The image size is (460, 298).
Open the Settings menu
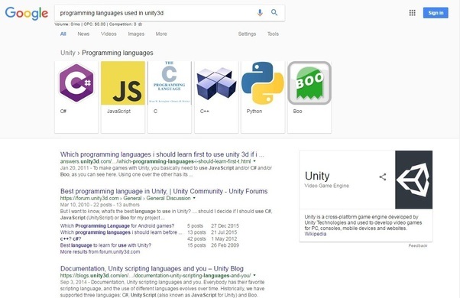pyautogui.click(x=247, y=34)
